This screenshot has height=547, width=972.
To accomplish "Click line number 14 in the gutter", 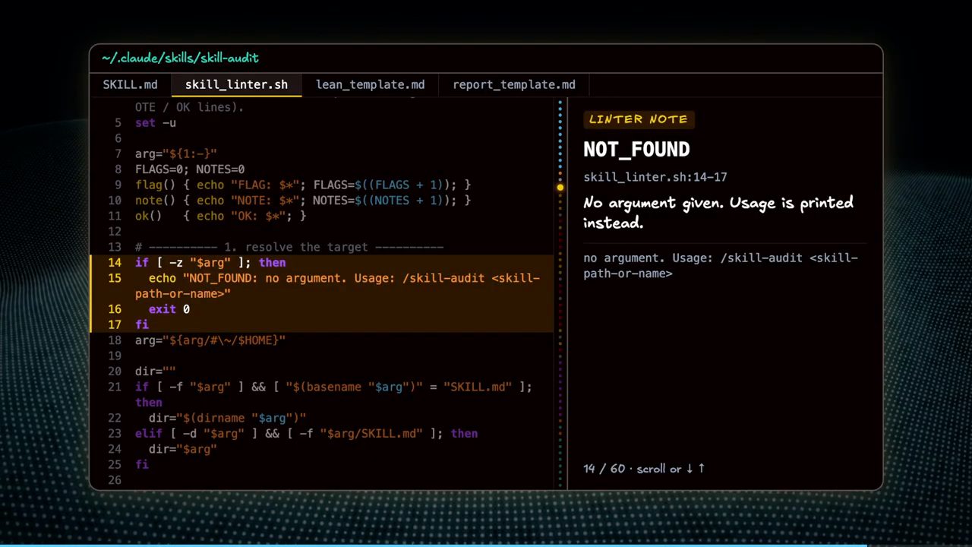I will pos(115,262).
